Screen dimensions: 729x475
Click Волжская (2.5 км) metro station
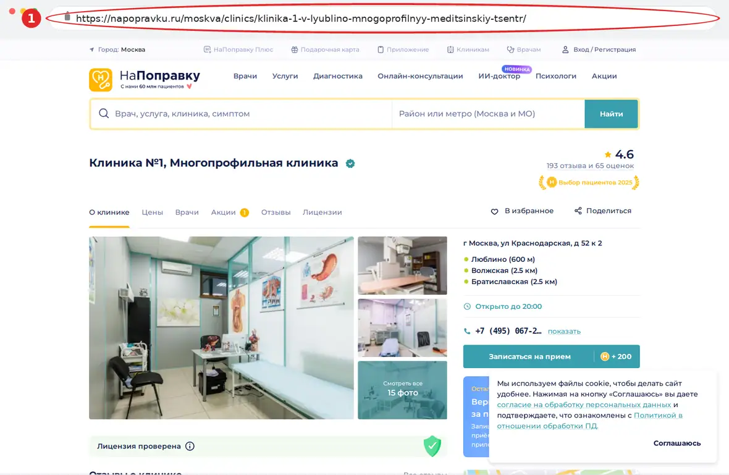[504, 271]
